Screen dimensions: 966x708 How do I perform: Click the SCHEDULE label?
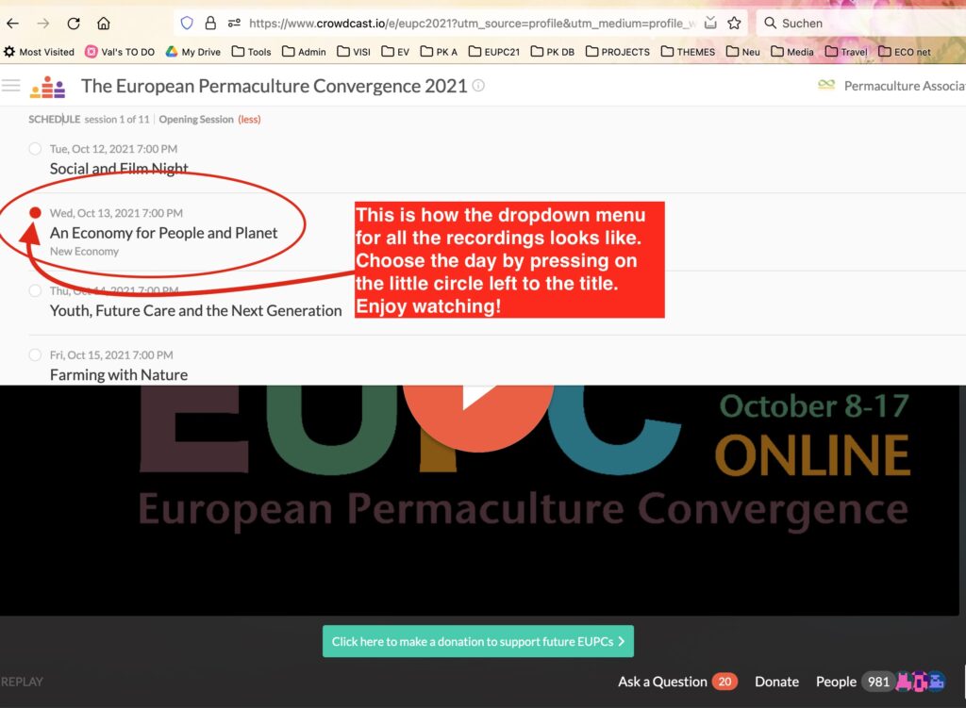[54, 120]
